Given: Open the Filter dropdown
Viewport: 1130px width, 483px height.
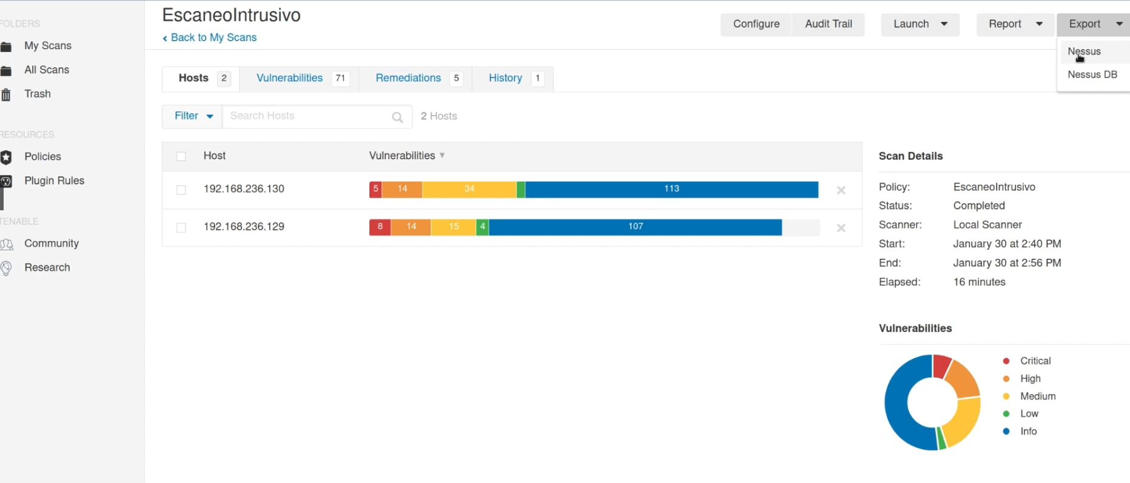Looking at the screenshot, I should tap(193, 116).
